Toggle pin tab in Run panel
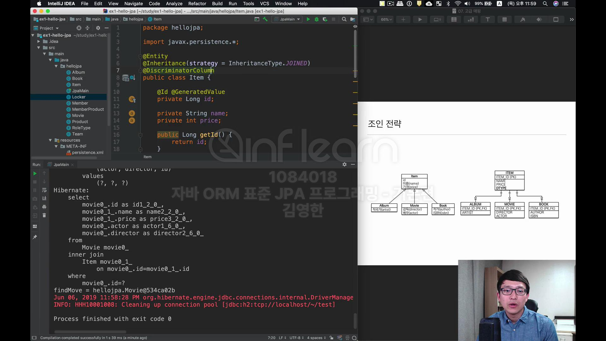 pyautogui.click(x=35, y=237)
